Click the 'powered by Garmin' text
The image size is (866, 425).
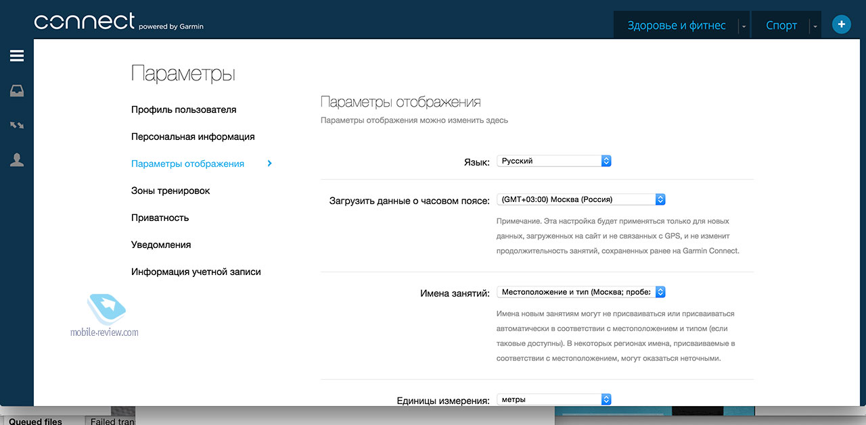pos(171,27)
